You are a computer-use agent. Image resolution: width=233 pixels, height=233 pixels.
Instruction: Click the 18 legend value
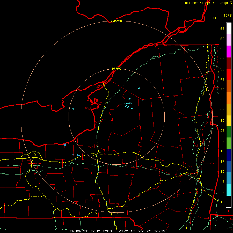(222, 151)
